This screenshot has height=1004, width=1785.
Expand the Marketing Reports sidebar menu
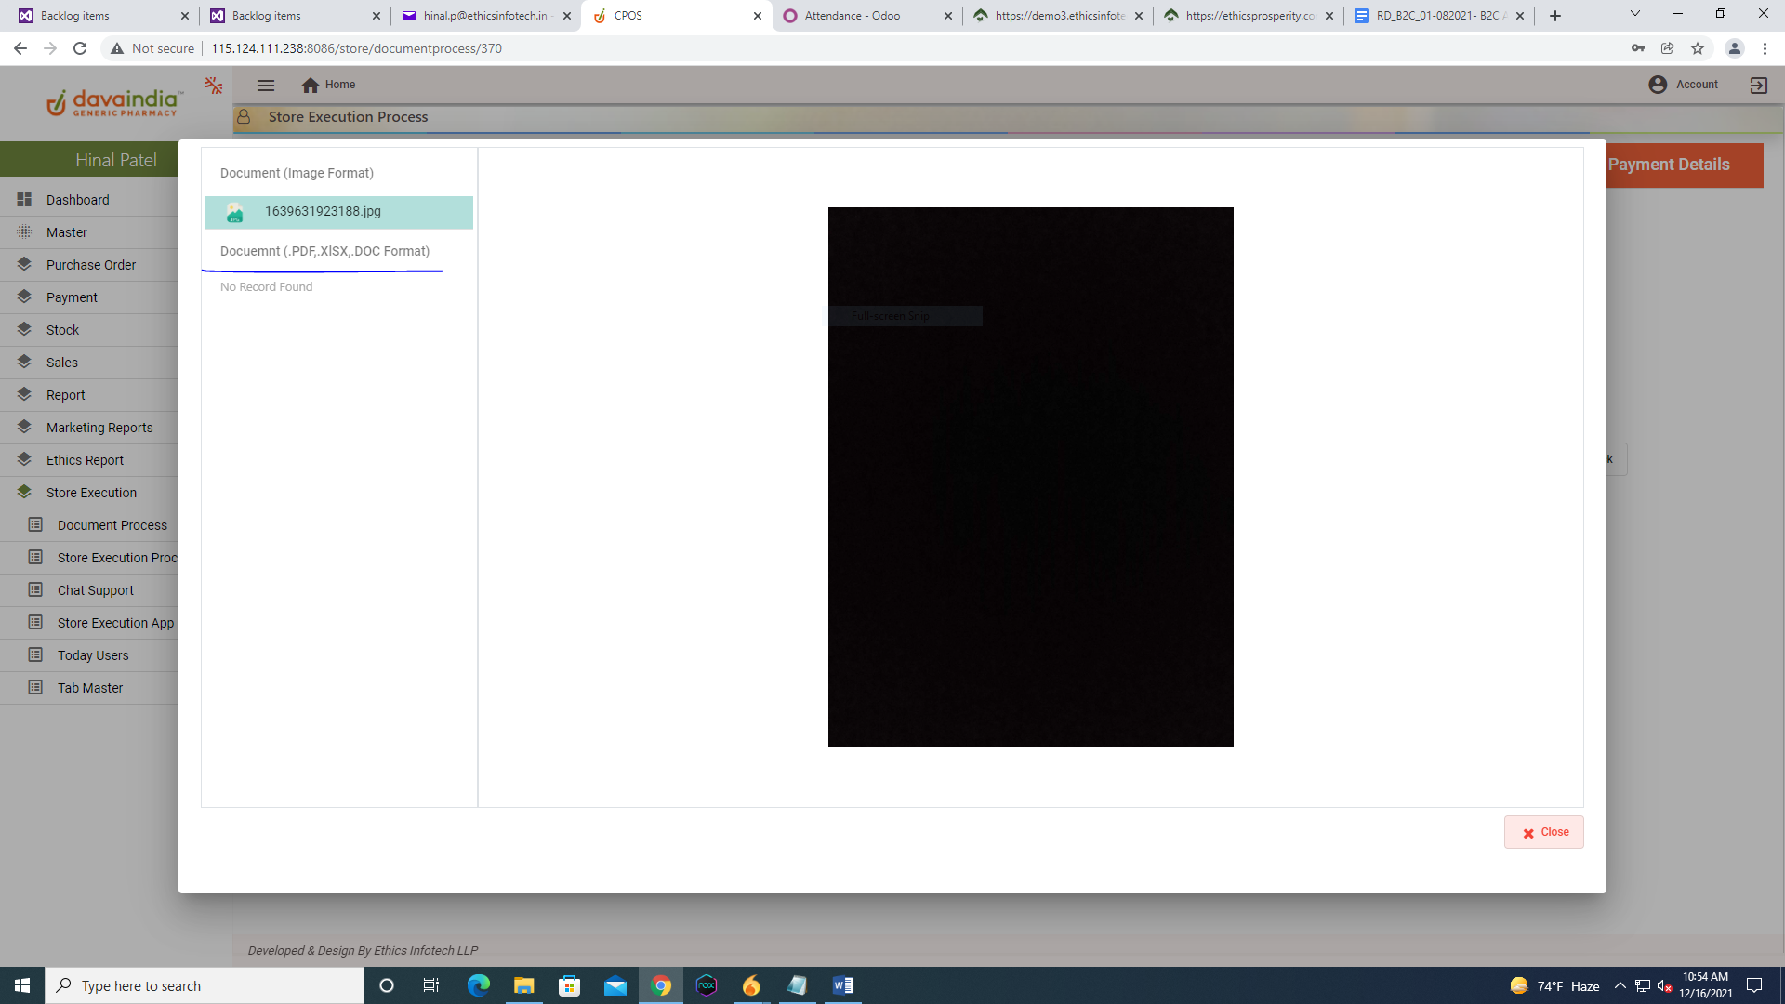(x=99, y=428)
